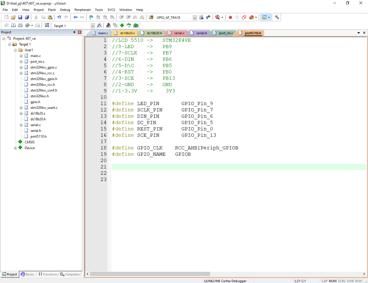This screenshot has height=283, width=368.
Task: Toggle auto-hide pin on Project panel
Action: 74,32
